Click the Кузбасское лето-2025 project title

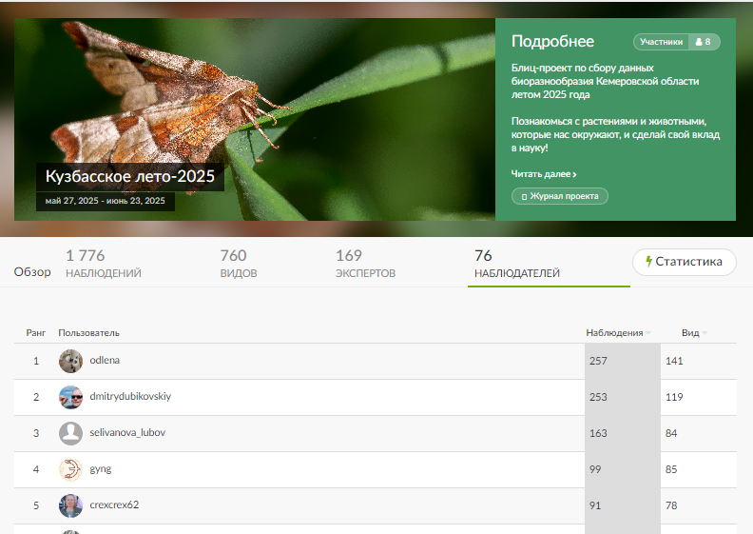pos(129,176)
